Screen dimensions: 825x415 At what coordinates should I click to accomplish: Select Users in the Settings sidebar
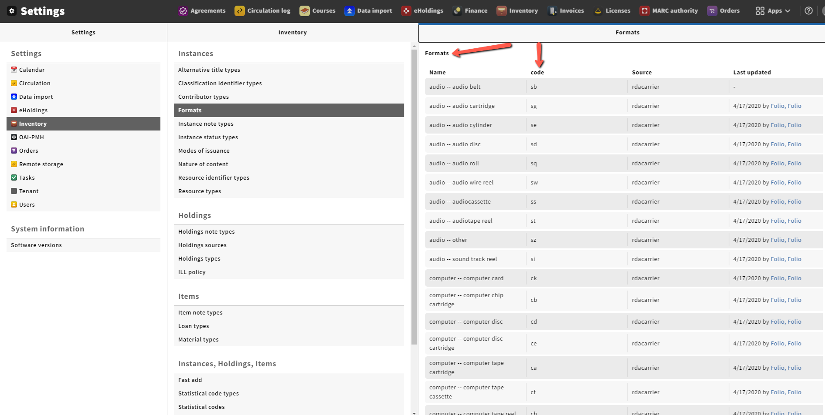pos(27,204)
